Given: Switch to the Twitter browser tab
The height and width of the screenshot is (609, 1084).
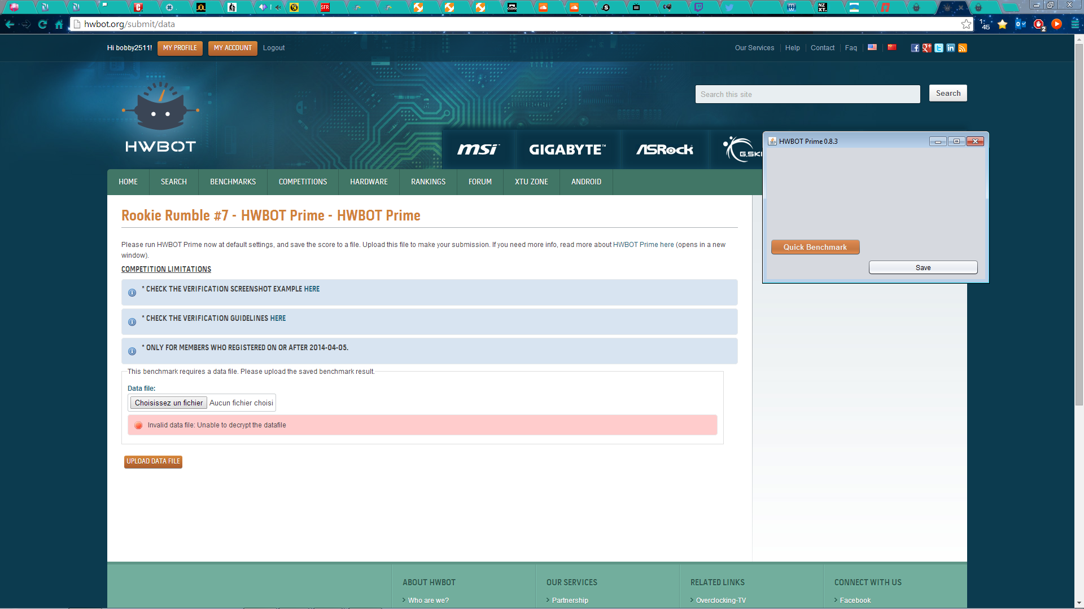Looking at the screenshot, I should pos(729,7).
